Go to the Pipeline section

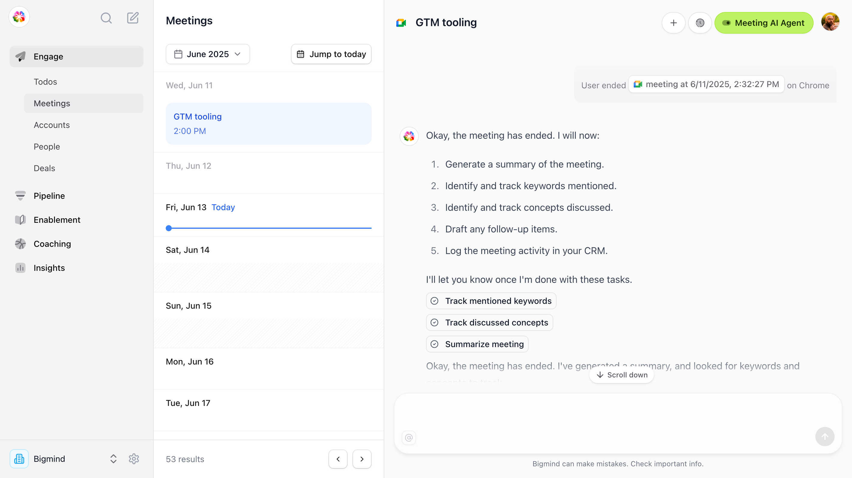[x=49, y=196]
